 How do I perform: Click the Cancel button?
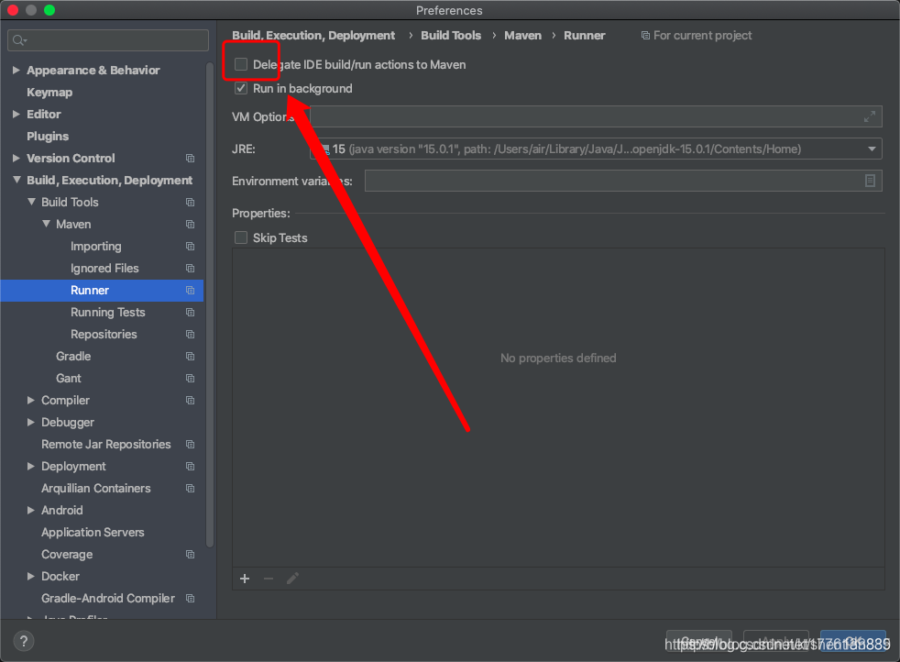pos(698,641)
